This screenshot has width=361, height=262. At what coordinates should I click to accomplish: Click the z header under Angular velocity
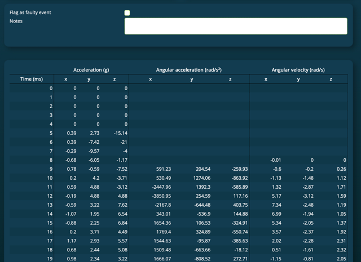pos(331,79)
